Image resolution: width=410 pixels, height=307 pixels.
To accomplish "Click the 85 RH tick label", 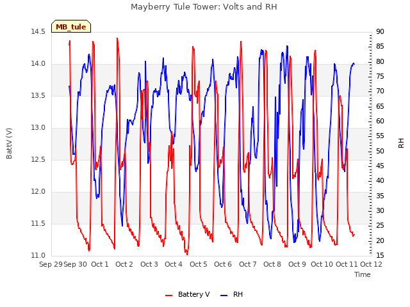I will [380, 47].
